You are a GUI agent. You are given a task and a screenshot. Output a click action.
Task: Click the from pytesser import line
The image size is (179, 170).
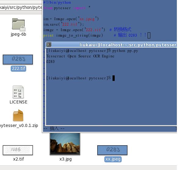tap(67, 8)
